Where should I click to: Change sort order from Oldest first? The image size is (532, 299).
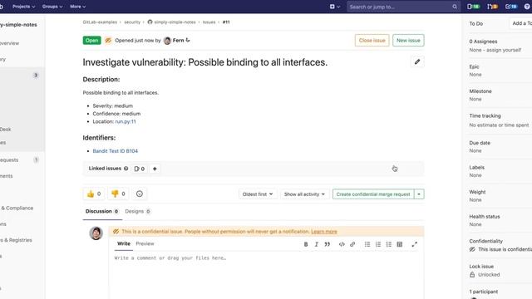tap(258, 194)
